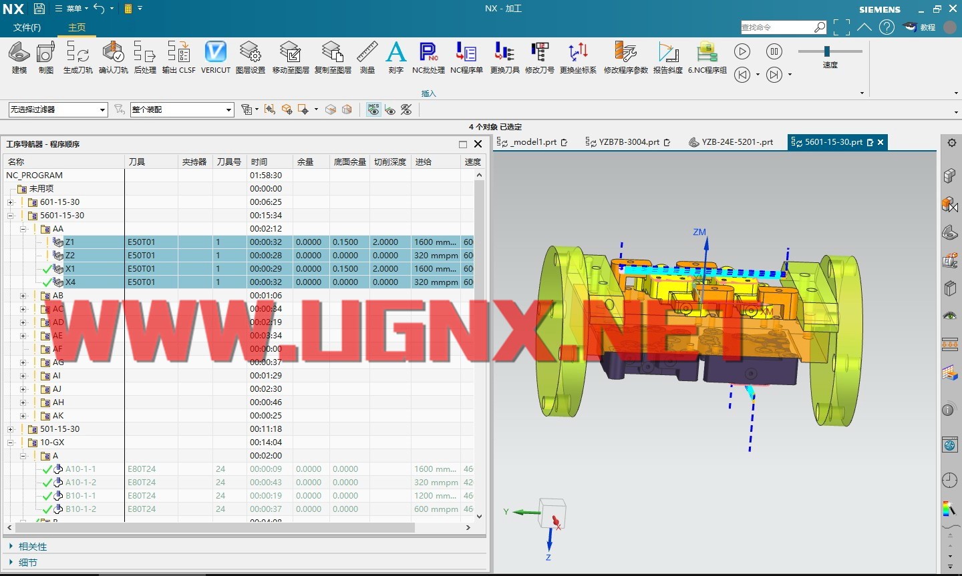Click the 输出 CLSF icon
Image resolution: width=962 pixels, height=576 pixels.
(x=179, y=57)
